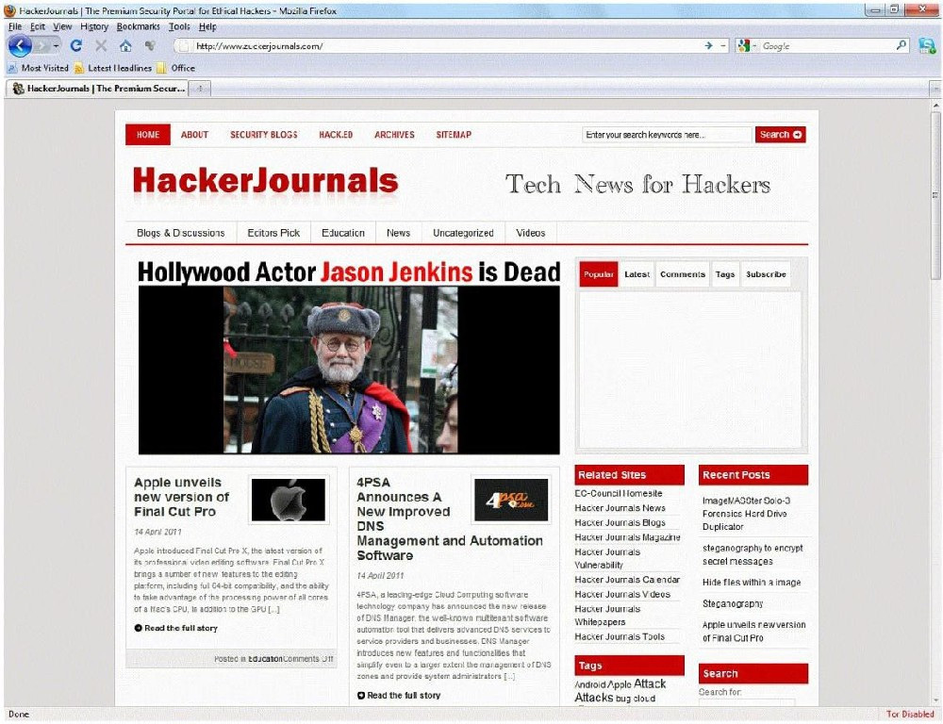Image resolution: width=943 pixels, height=724 pixels.
Task: Open Hacker Journals Magazine link
Action: coord(627,537)
